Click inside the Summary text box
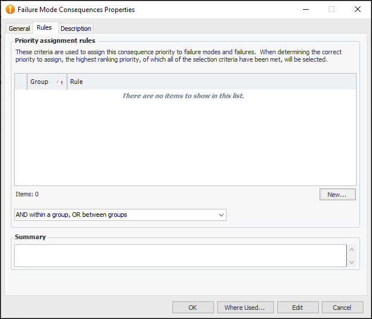372x319 pixels. pyautogui.click(x=180, y=256)
